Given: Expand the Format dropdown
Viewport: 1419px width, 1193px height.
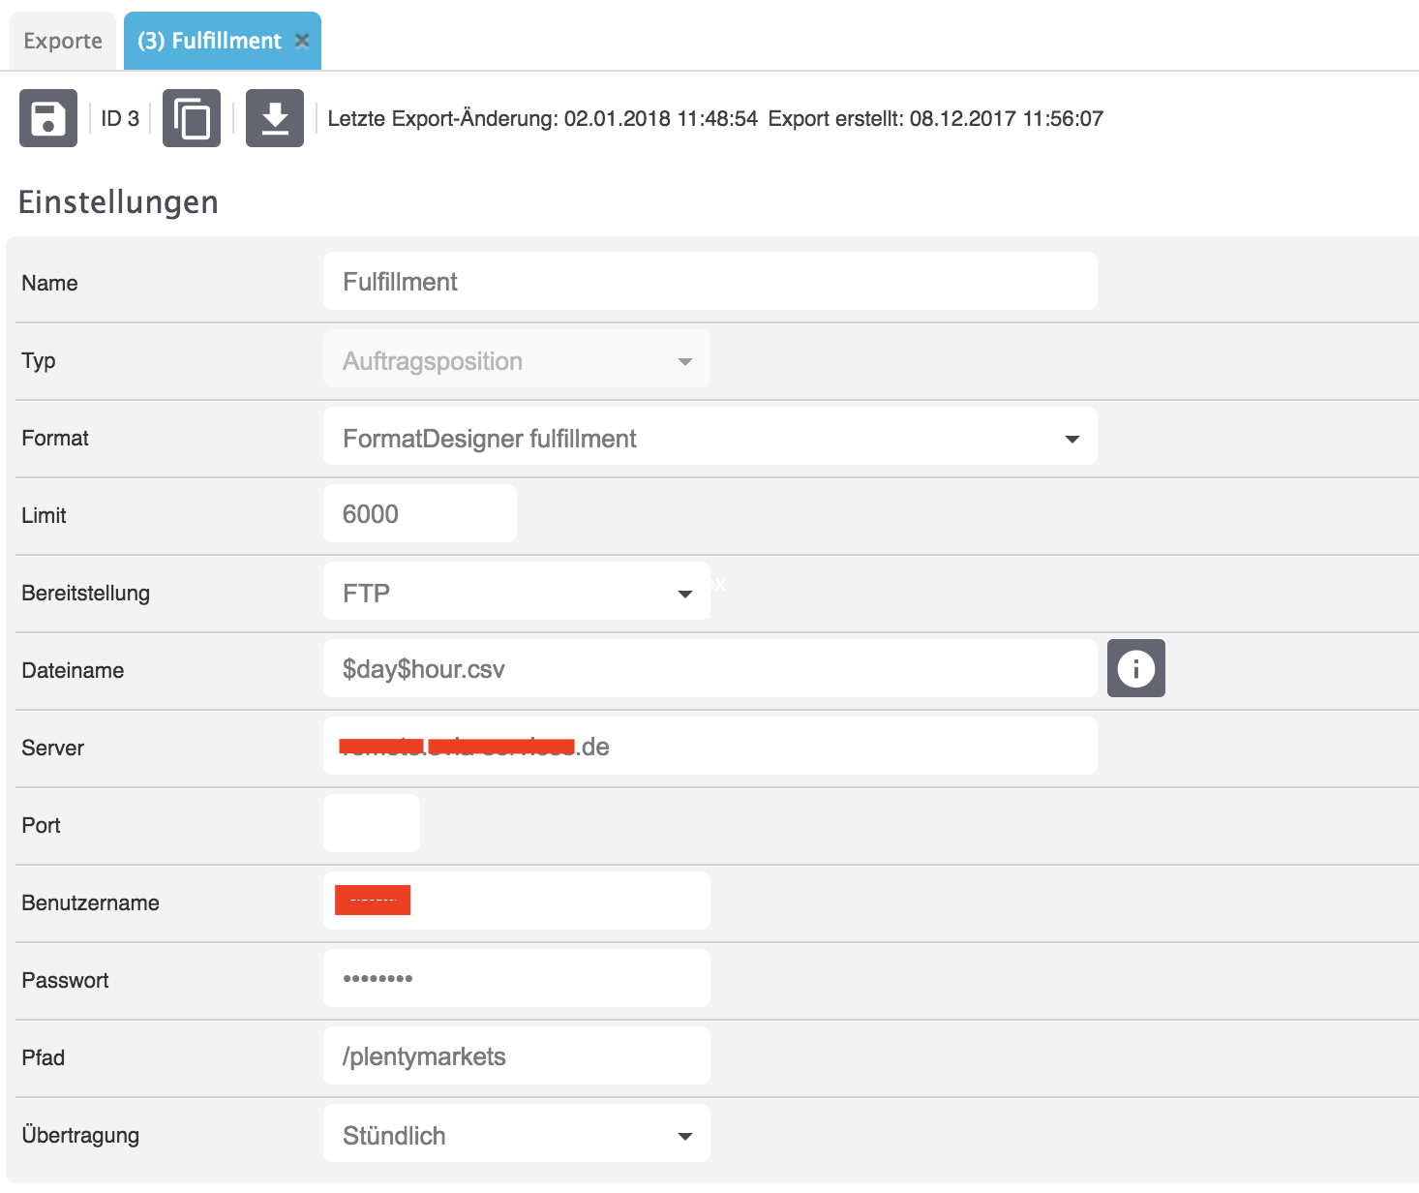Looking at the screenshot, I should pyautogui.click(x=709, y=438).
